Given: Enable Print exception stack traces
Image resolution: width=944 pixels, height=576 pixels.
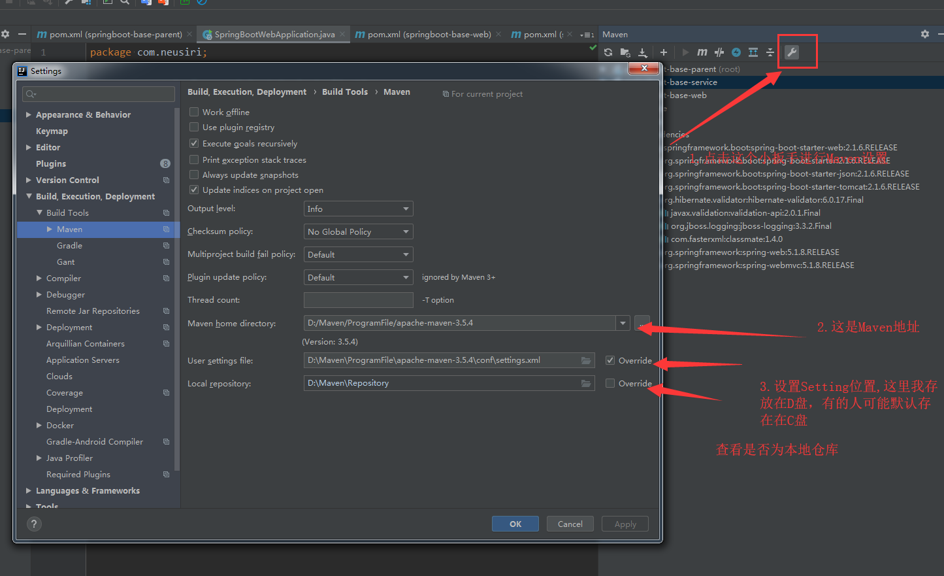Looking at the screenshot, I should (194, 160).
